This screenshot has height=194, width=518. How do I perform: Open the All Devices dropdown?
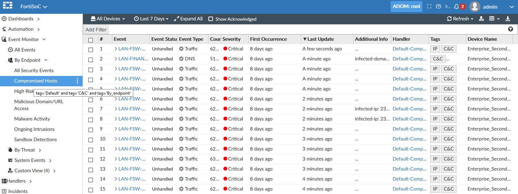pyautogui.click(x=108, y=19)
